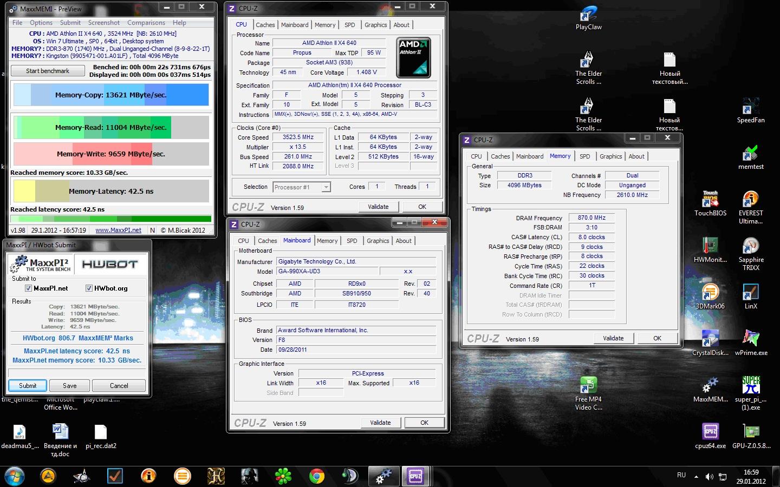The height and width of the screenshot is (487, 780).
Task: Open Submit menu in MaxxMEM
Action: [70, 23]
